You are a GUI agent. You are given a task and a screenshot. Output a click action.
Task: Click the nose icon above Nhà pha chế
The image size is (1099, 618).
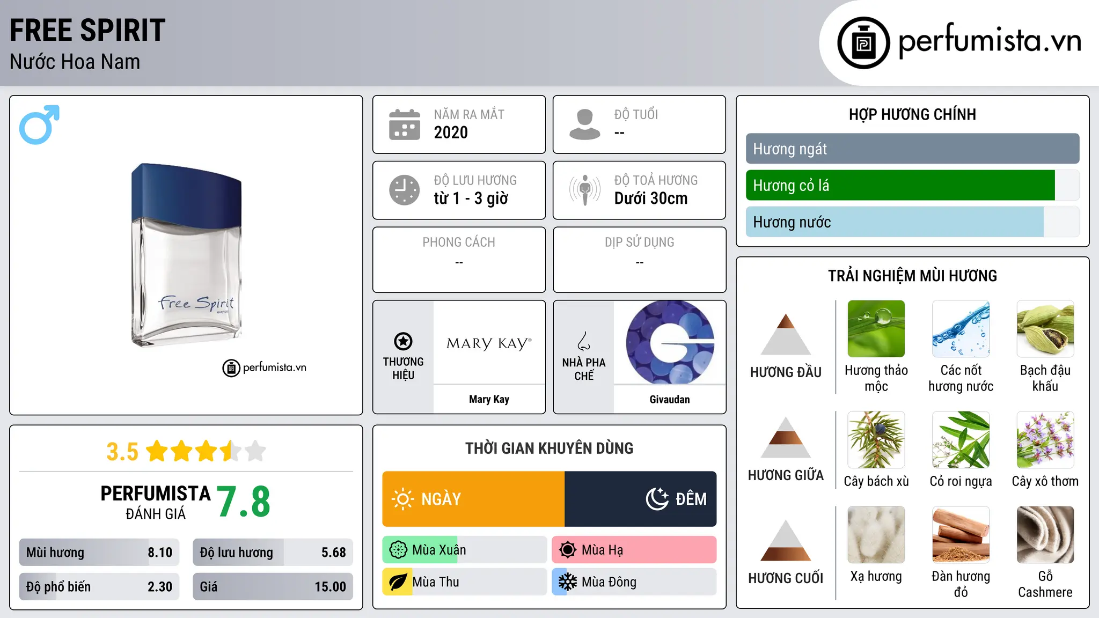[584, 341]
